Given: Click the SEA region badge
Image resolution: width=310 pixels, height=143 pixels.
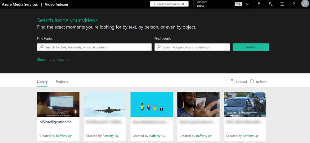Looking at the screenshot, I should pyautogui.click(x=238, y=4).
